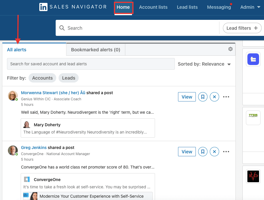Click the ConvergeOne logo icon in post card
264x200 pixels.
point(27,179)
